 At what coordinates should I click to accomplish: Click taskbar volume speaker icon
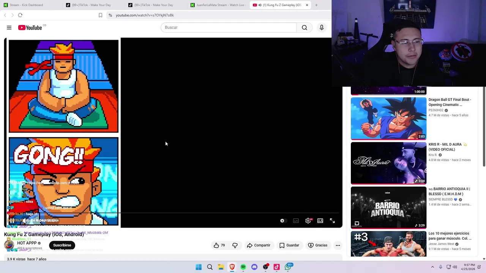(x=455, y=267)
